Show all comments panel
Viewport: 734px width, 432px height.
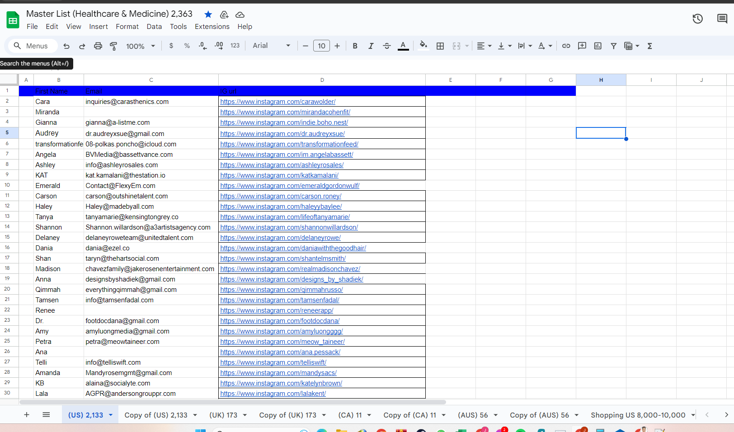tap(722, 19)
